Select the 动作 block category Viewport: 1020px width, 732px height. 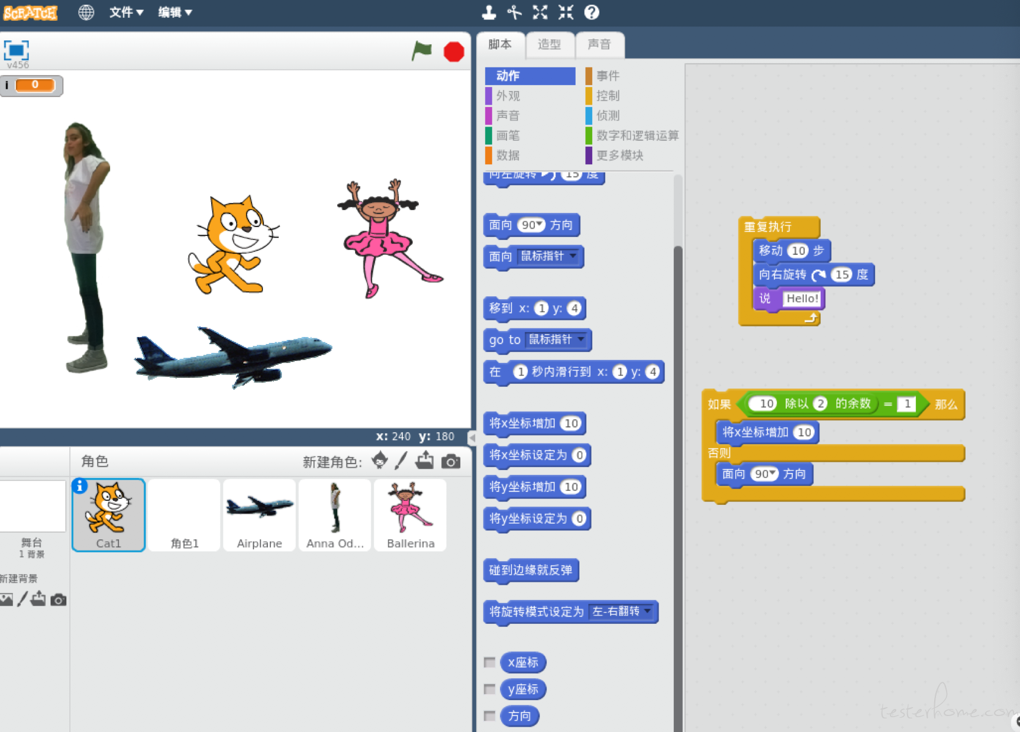point(530,76)
